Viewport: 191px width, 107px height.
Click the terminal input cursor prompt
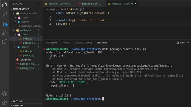pyautogui.click(x=103, y=99)
